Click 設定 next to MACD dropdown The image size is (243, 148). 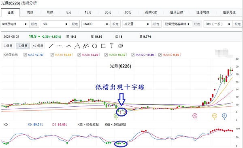115,24
